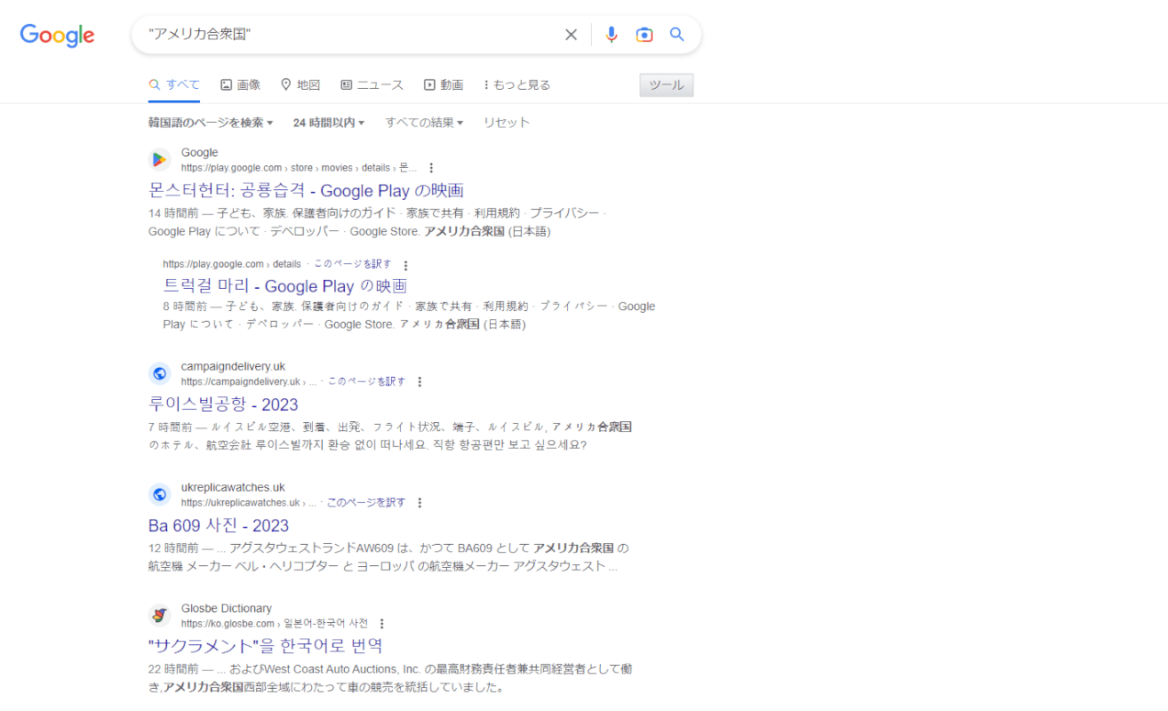The image size is (1168, 711).
Task: Open three-dot menu for 몬스터헌터 result
Action: point(431,168)
